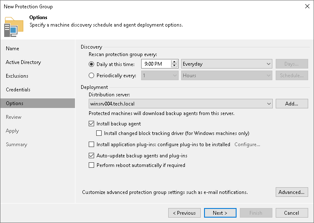314x223 pixels.
Task: Open the Everyday schedule dropdown
Action: coord(227,64)
